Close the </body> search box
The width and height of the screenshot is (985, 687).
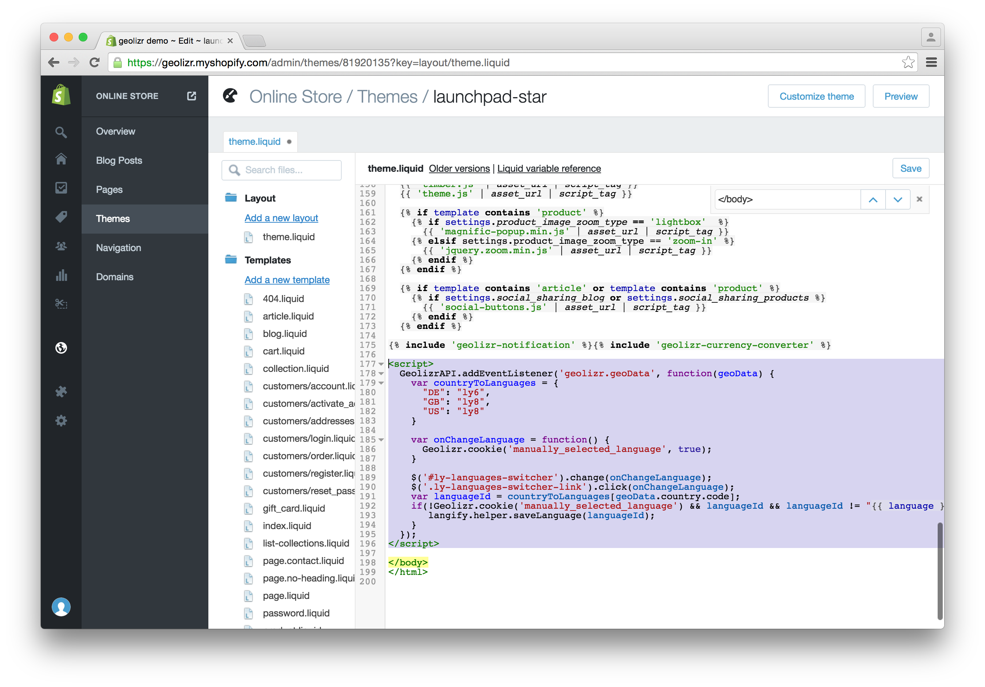click(x=919, y=199)
